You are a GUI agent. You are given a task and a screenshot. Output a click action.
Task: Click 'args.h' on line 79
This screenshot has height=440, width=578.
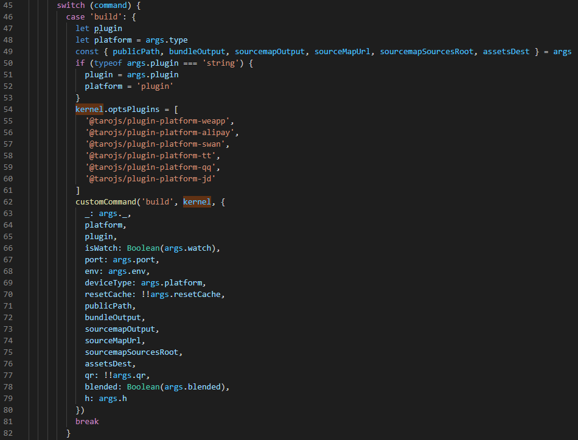point(113,399)
